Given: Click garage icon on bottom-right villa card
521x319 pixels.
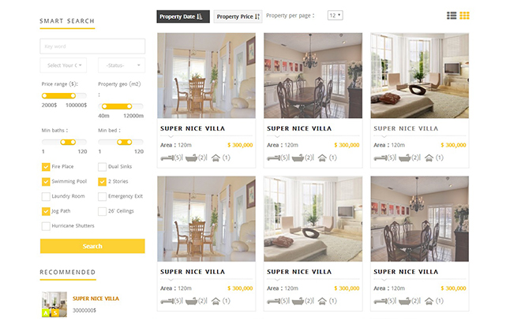Looking at the screenshot, I should pyautogui.click(x=429, y=301).
